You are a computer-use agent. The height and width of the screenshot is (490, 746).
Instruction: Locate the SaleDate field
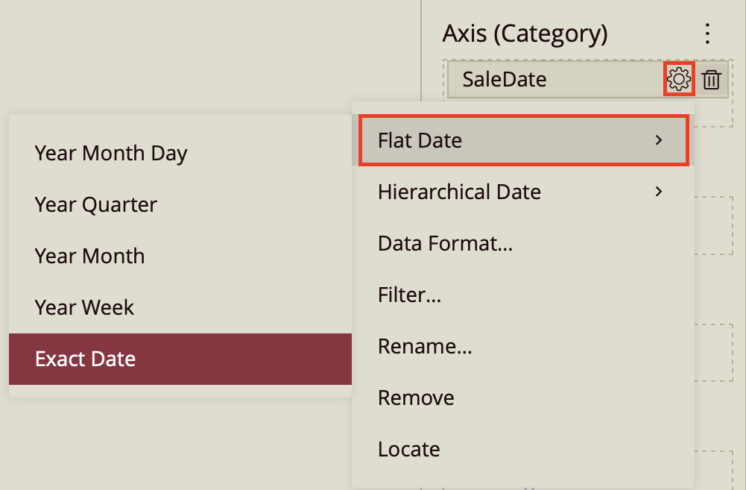(x=408, y=449)
